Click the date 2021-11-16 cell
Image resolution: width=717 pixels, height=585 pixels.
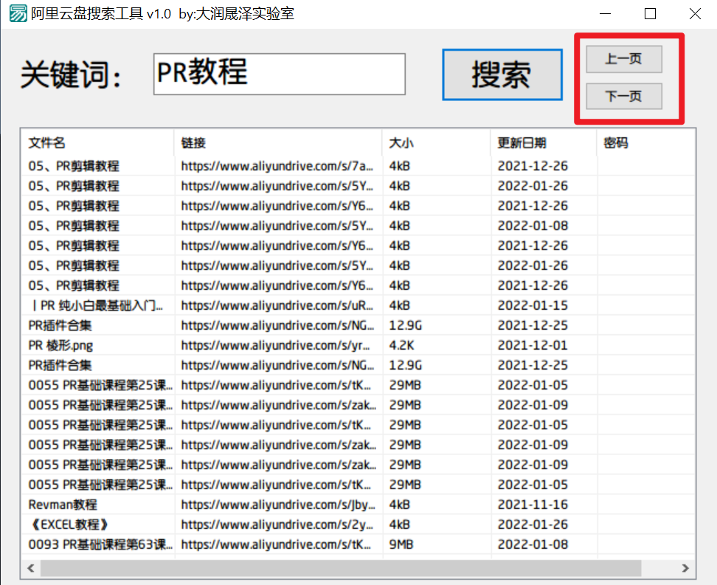pos(533,505)
